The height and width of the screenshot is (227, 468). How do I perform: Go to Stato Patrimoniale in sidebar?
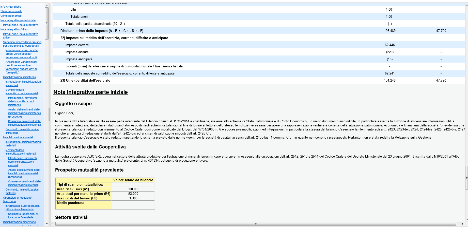(x=11, y=11)
